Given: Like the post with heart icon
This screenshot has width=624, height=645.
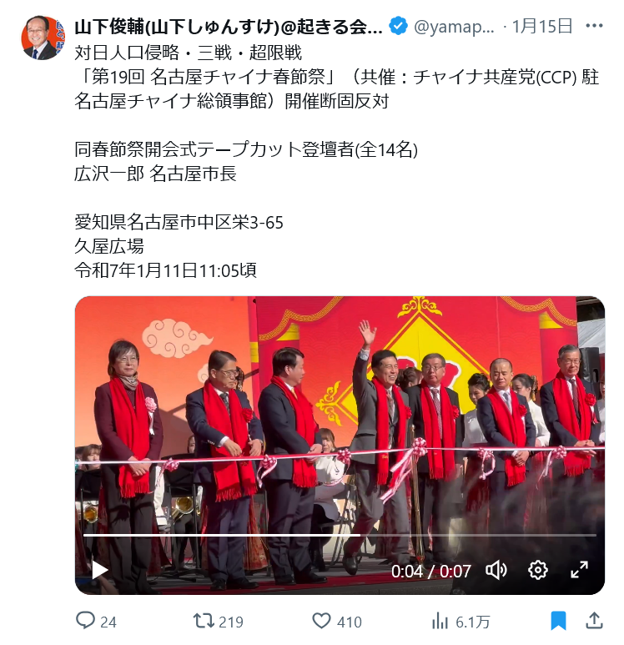Looking at the screenshot, I should (321, 621).
